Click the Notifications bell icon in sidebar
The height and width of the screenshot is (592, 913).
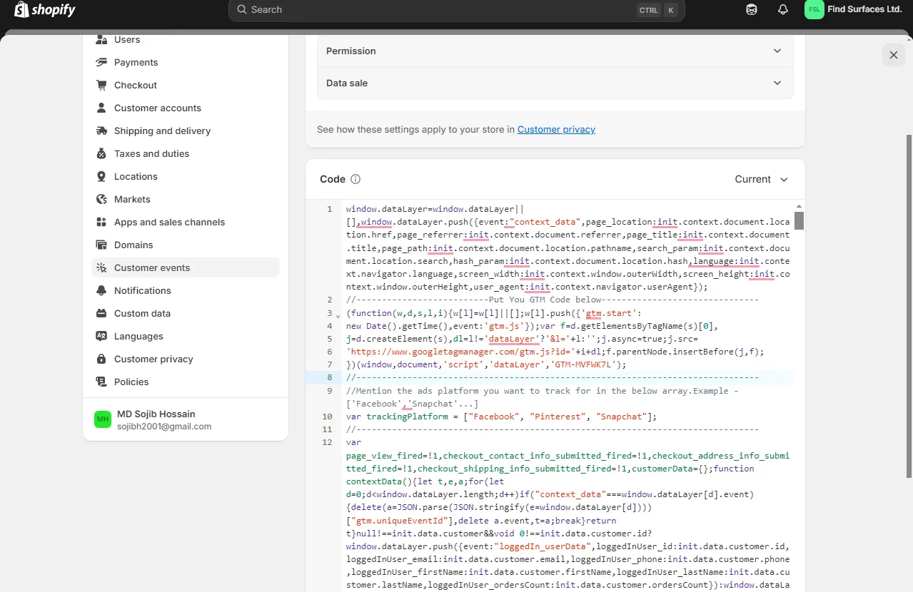coord(101,290)
